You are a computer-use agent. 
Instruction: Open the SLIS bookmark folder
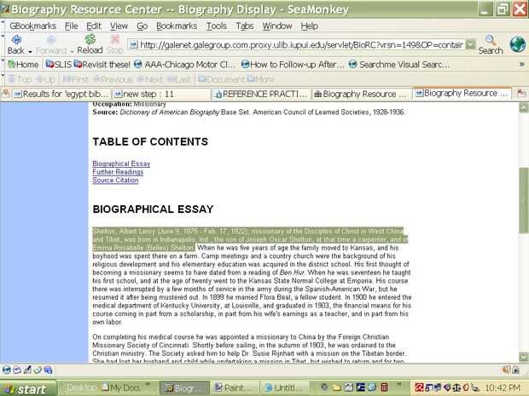click(58, 65)
